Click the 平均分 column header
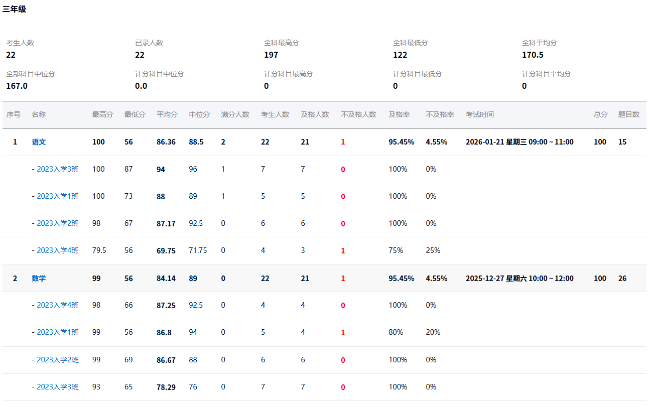This screenshot has height=407, width=653. (x=167, y=114)
